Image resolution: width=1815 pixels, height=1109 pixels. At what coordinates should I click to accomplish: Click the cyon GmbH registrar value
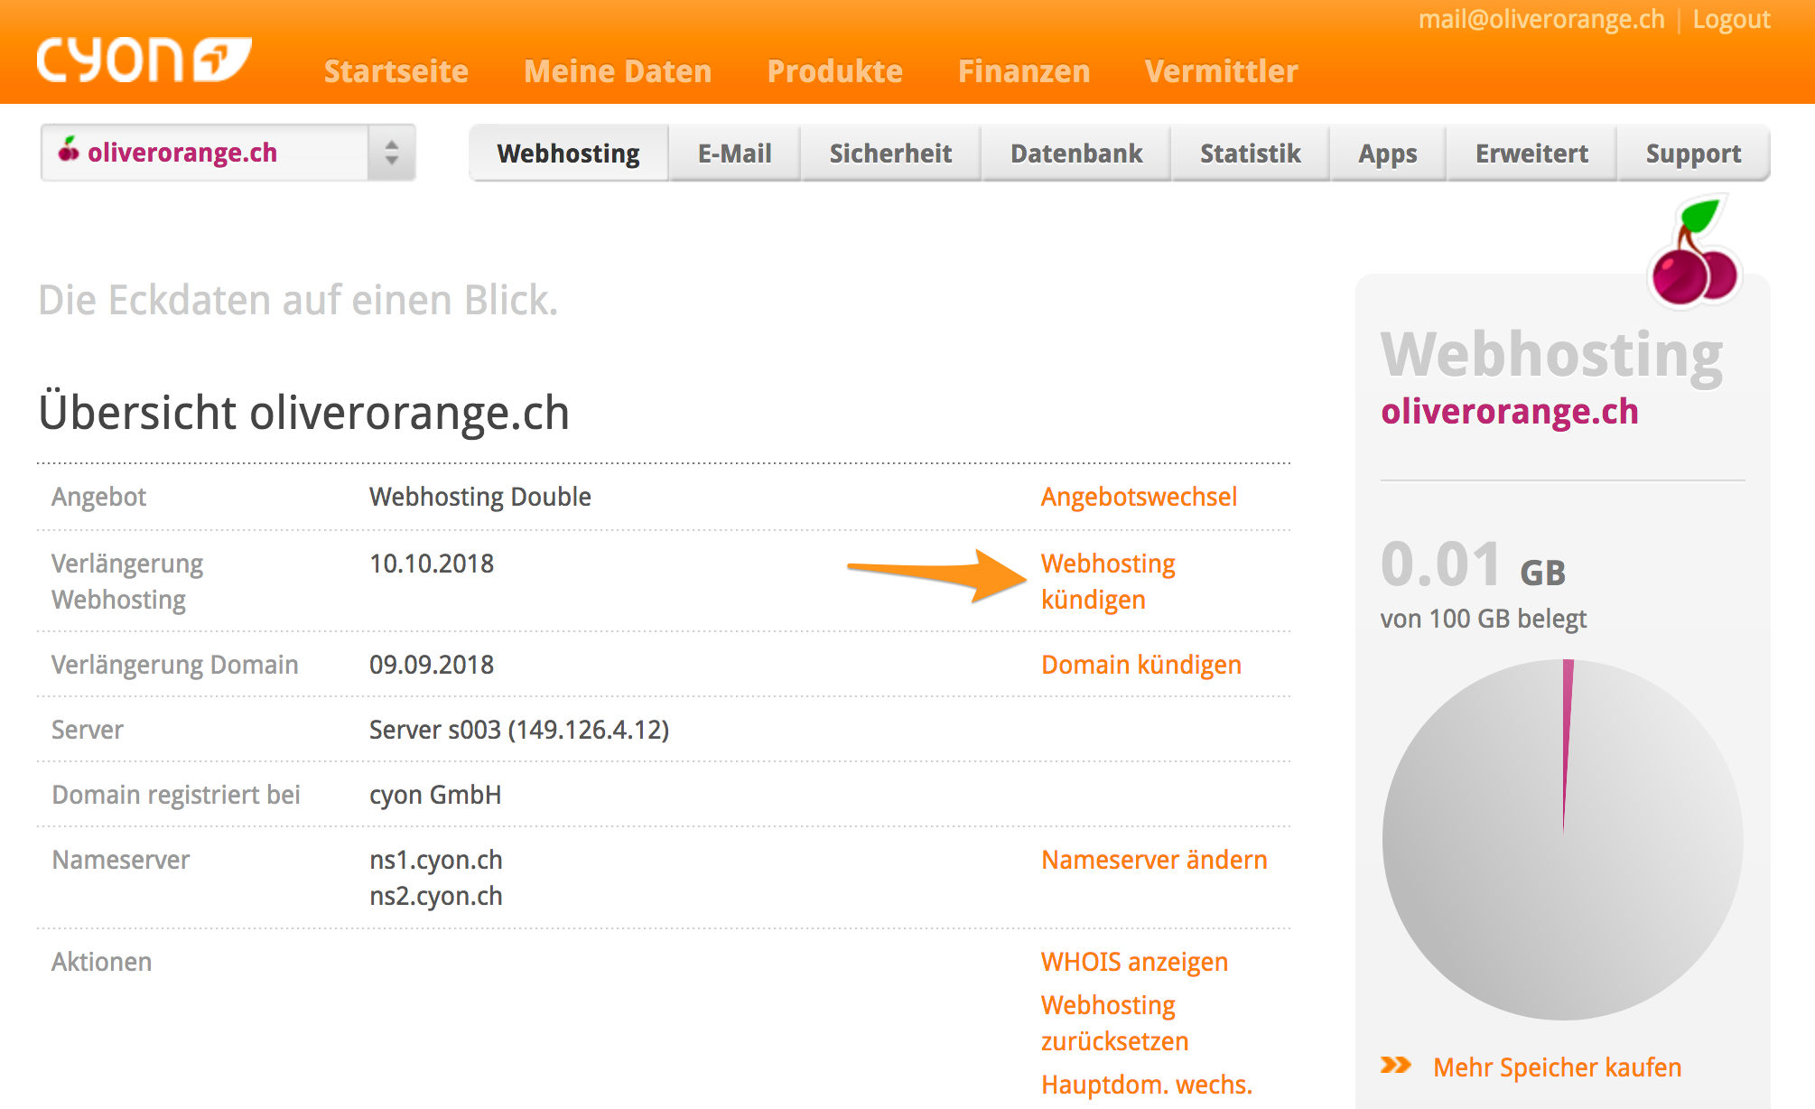click(435, 795)
